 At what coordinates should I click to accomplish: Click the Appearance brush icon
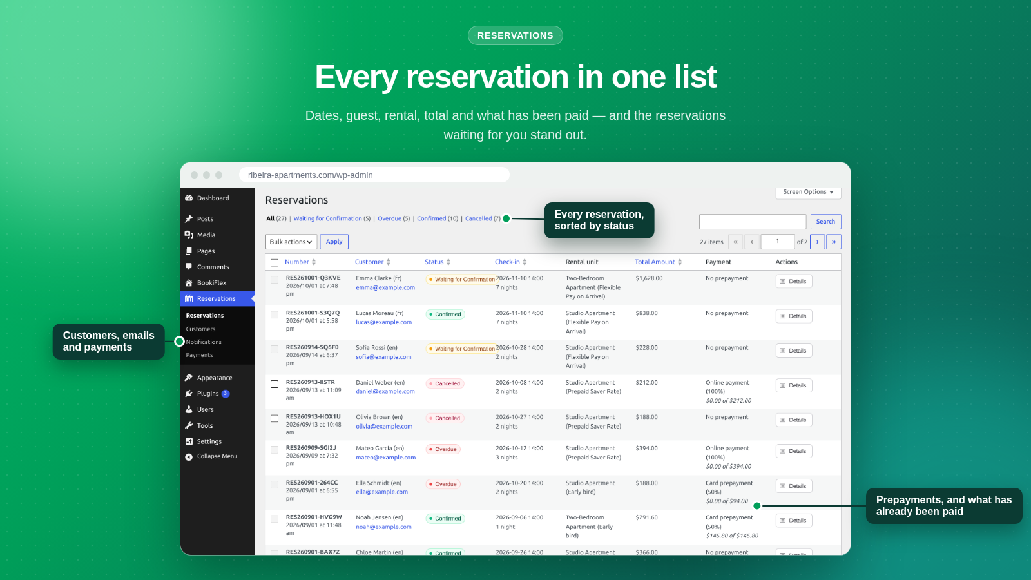189,378
